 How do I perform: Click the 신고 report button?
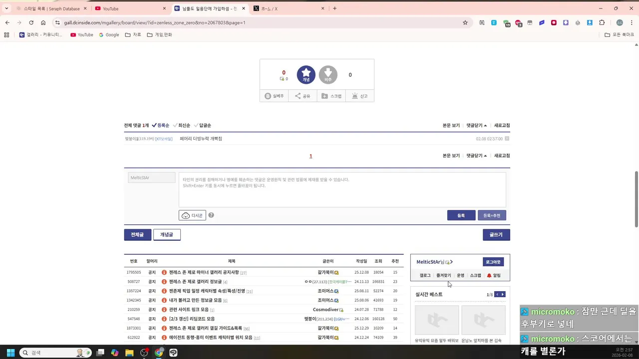tap(359, 96)
